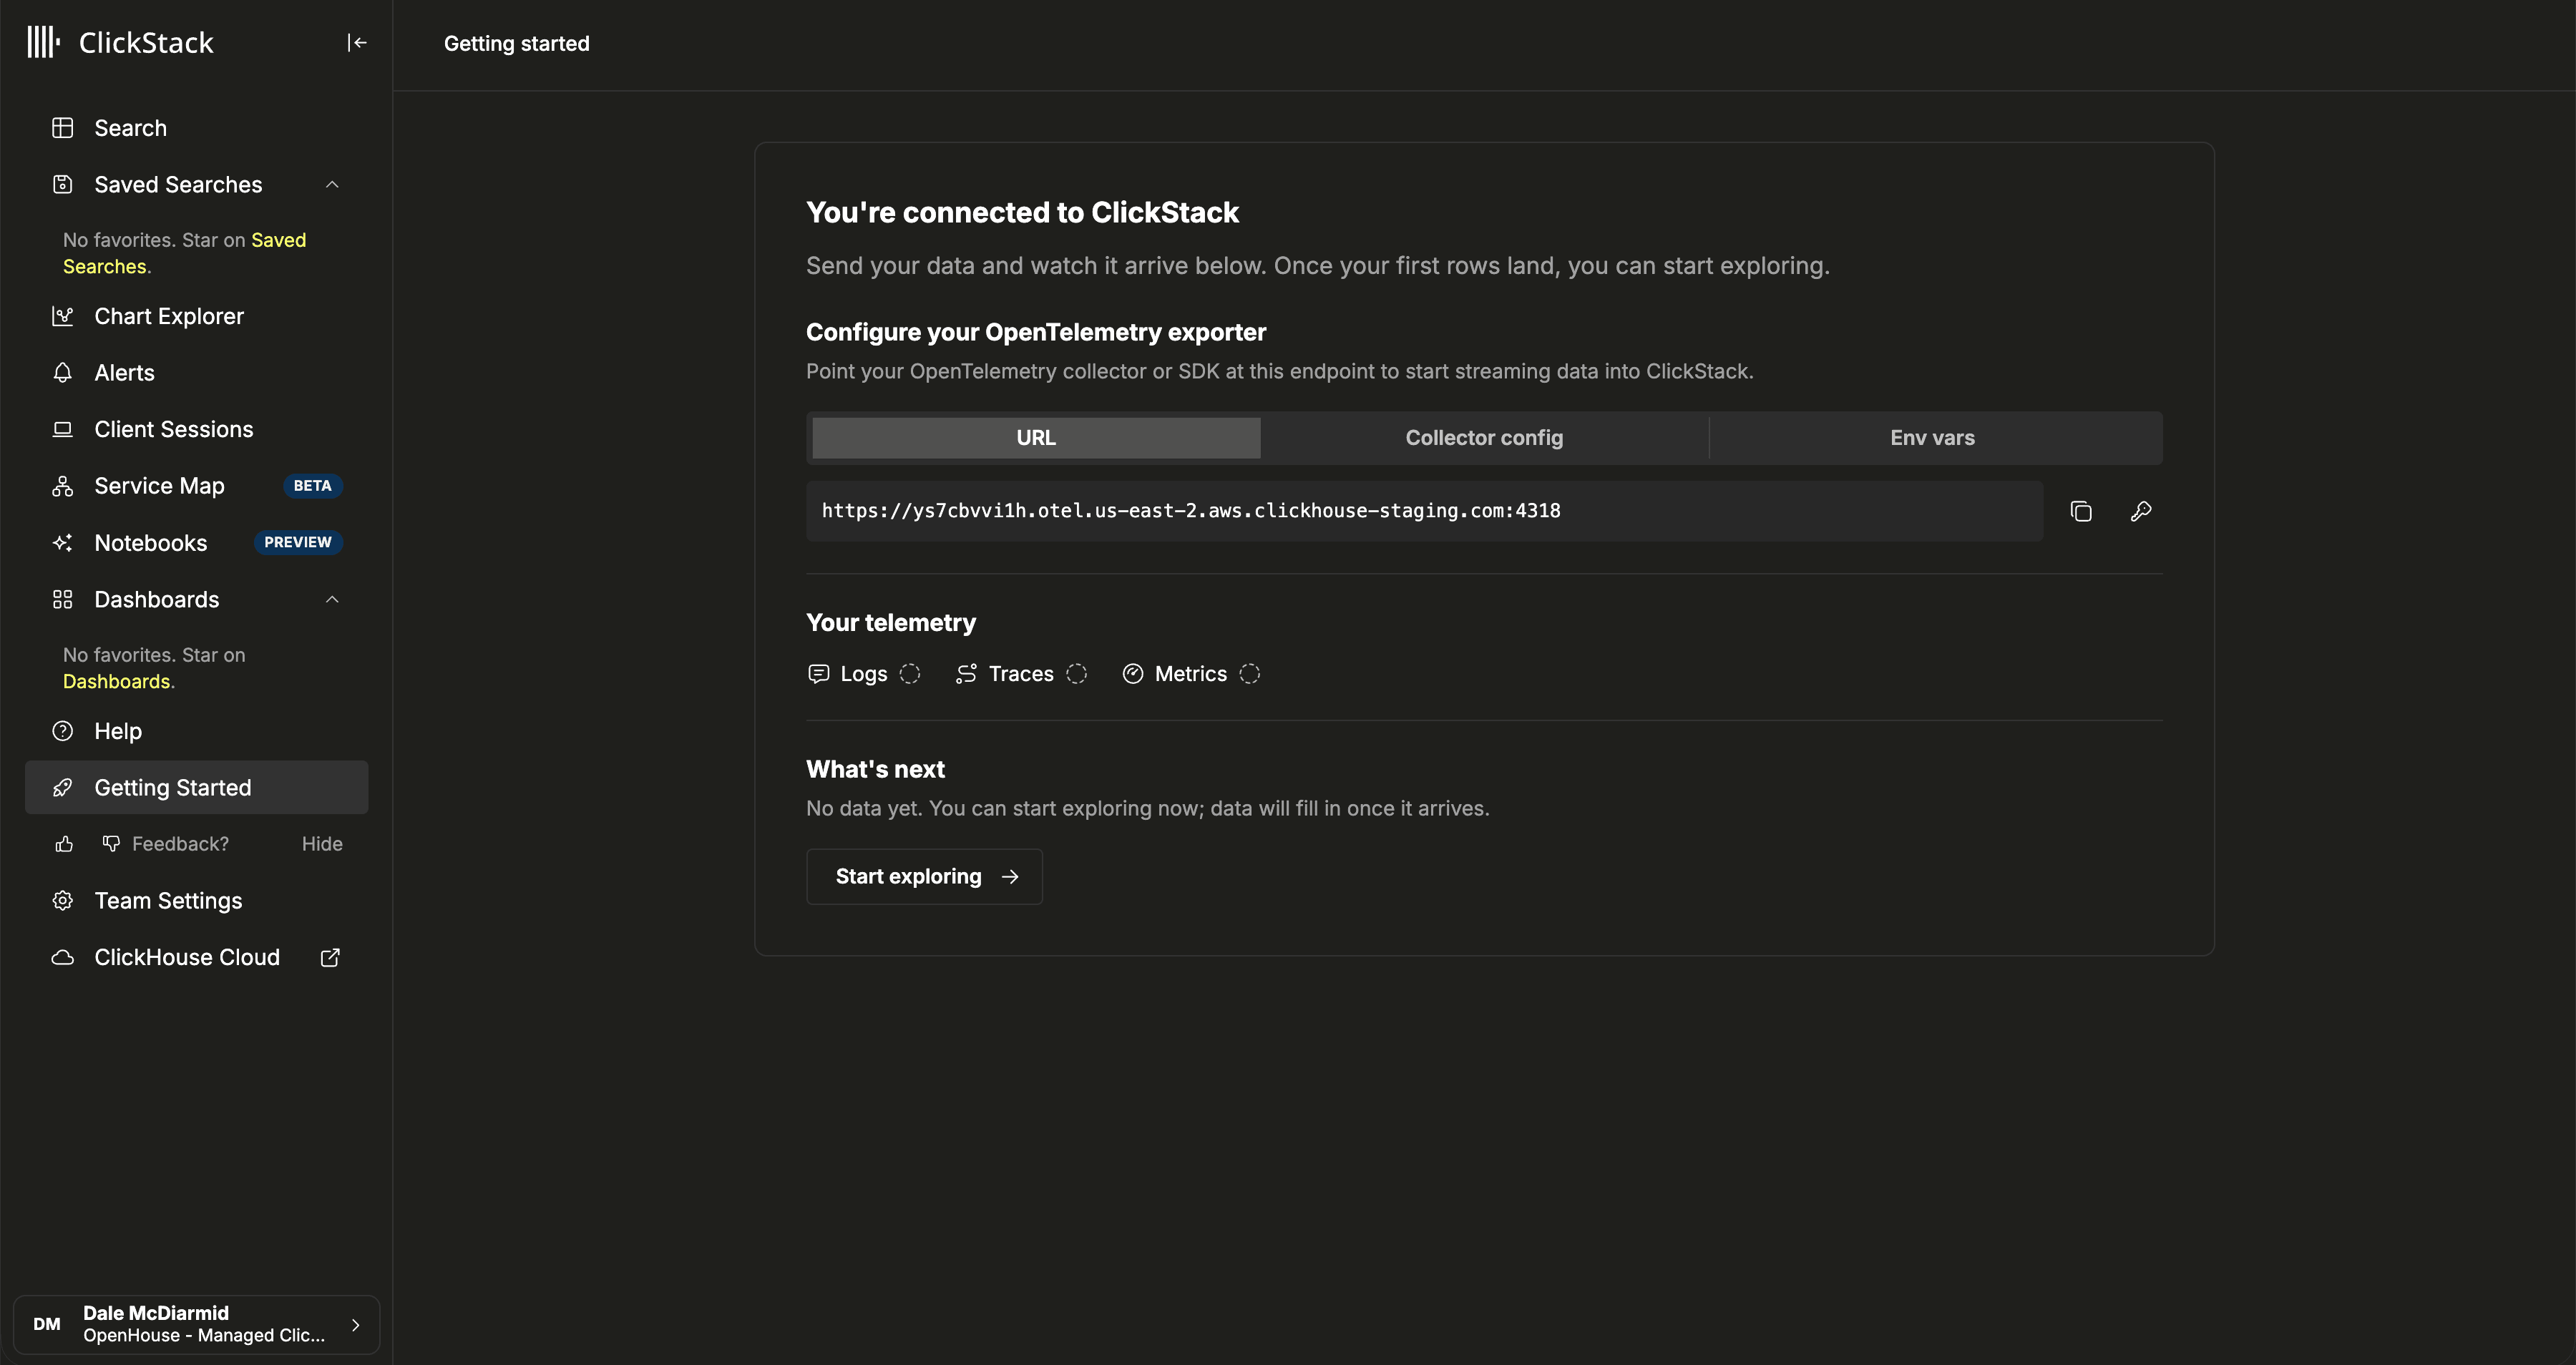The width and height of the screenshot is (2576, 1365).
Task: Give thumbs down feedback
Action: tap(111, 844)
